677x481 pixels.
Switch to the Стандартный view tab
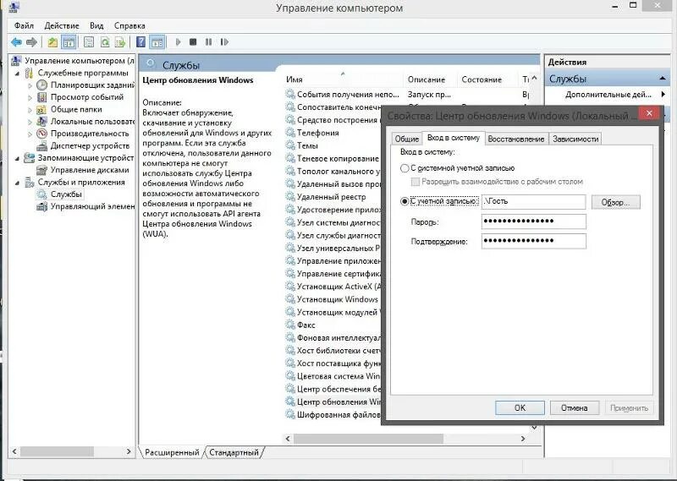[x=234, y=452]
